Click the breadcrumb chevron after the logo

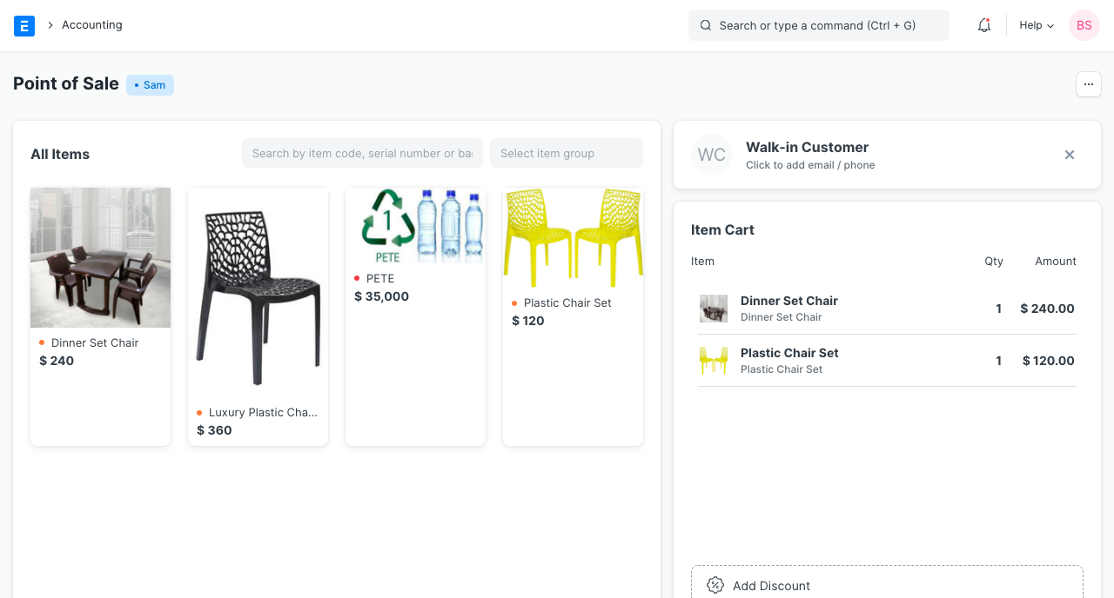(50, 25)
